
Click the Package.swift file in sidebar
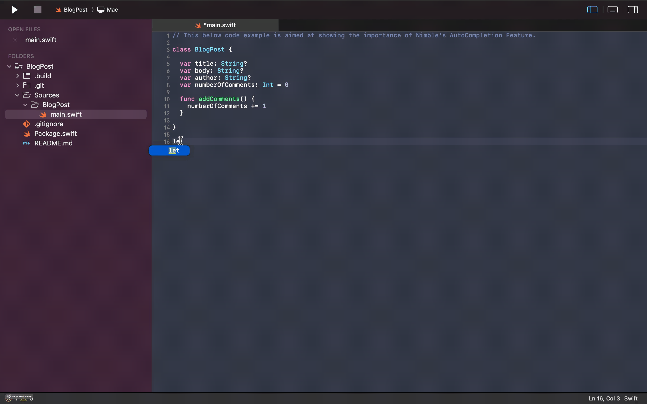tap(55, 134)
